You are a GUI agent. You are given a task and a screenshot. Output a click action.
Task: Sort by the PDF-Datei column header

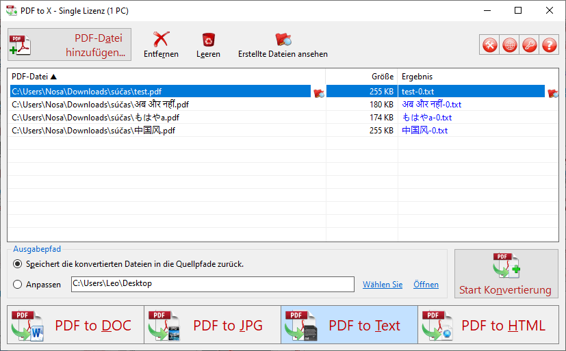point(166,77)
